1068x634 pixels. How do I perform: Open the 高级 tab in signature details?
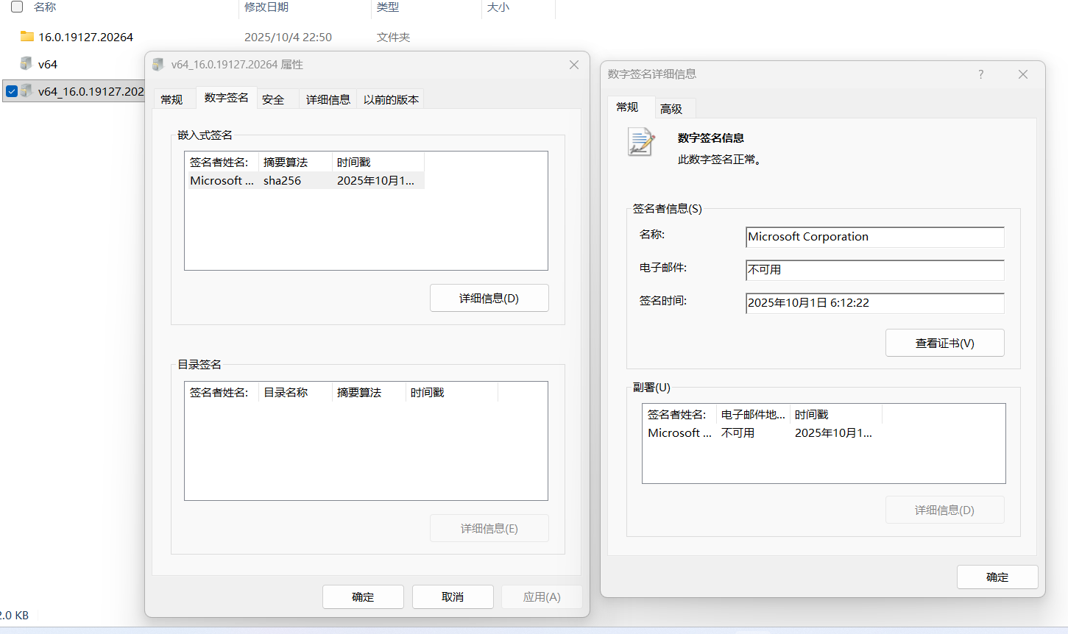671,109
